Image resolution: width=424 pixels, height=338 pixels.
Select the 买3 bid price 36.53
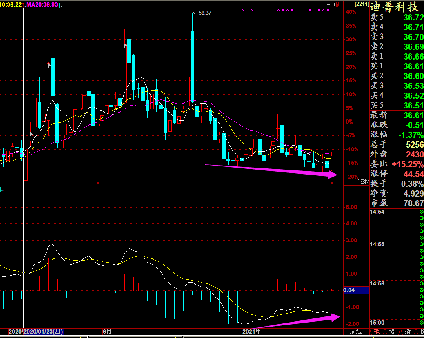[414, 86]
